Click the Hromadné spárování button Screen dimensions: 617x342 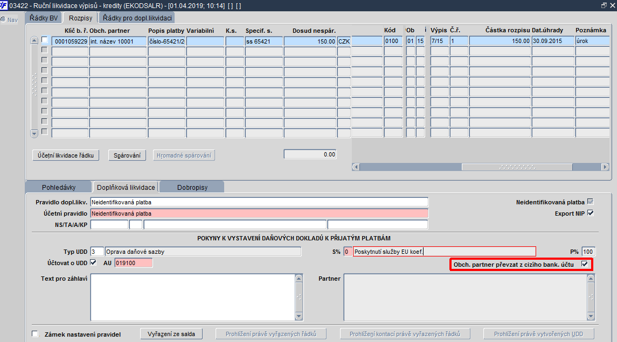click(184, 155)
